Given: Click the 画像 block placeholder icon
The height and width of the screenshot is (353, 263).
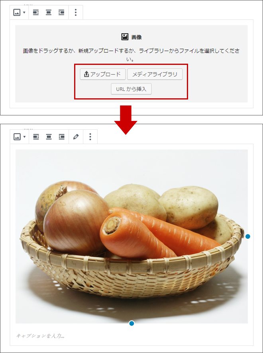Looking at the screenshot, I should 125,37.
